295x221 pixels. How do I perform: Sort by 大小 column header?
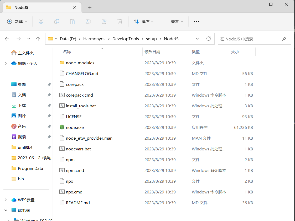coord(235,52)
